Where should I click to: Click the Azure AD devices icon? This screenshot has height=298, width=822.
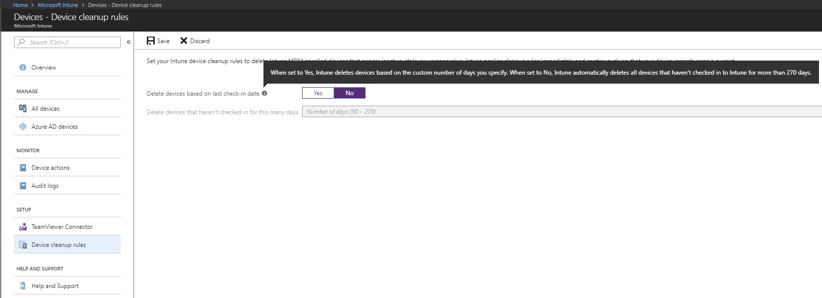(23, 127)
